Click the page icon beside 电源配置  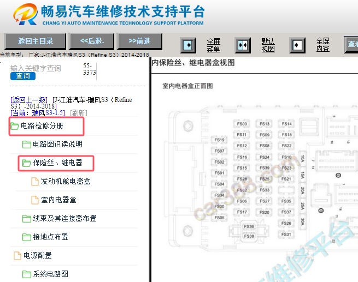coord(17,256)
